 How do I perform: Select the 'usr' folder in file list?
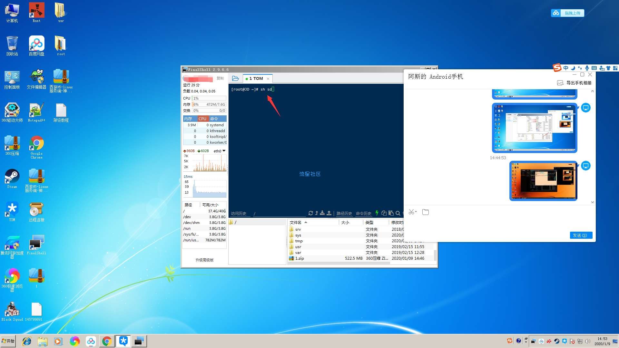[361, 247]
